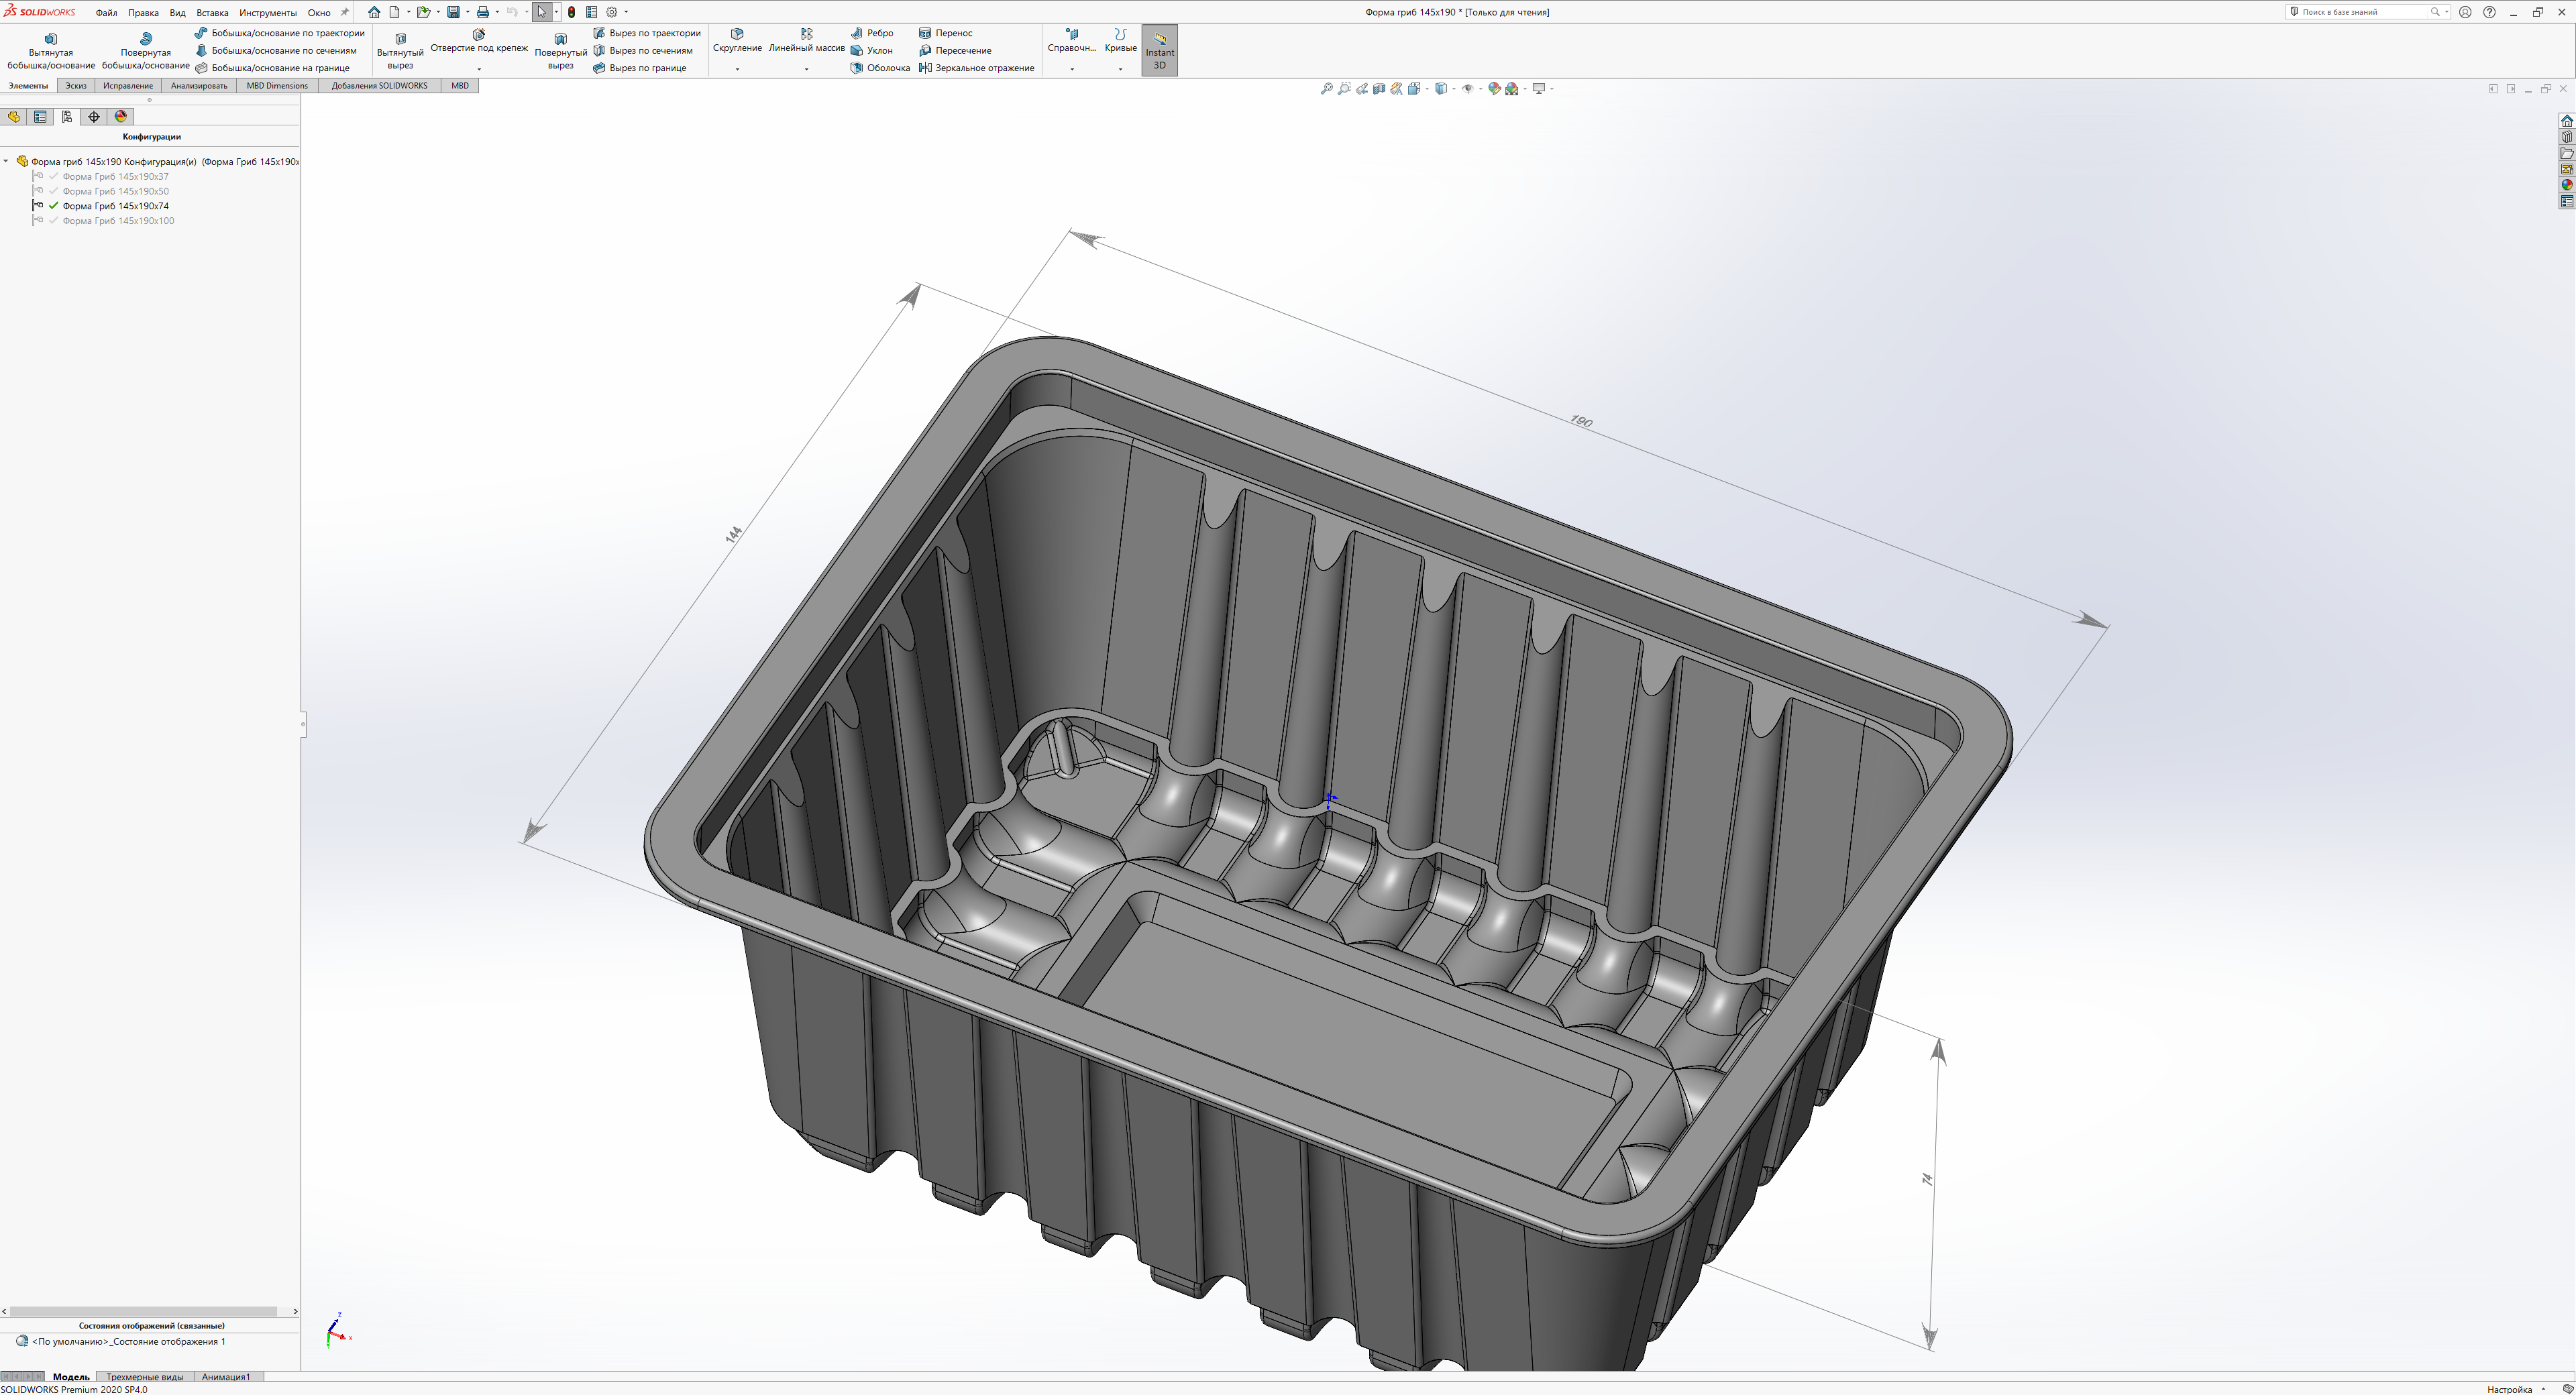The width and height of the screenshot is (2576, 1395).
Task: Open the Options gear icon
Action: pos(612,12)
